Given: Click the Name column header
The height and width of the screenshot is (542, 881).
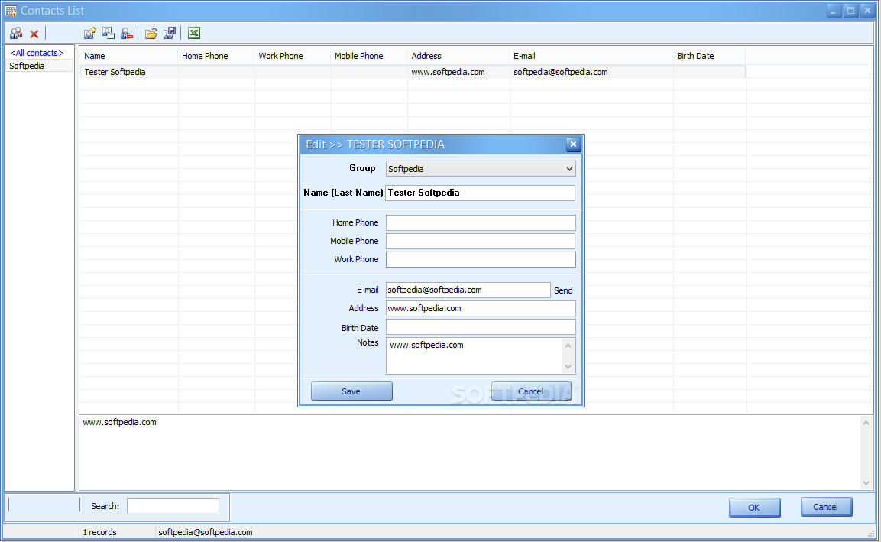Looking at the screenshot, I should pyautogui.click(x=128, y=56).
